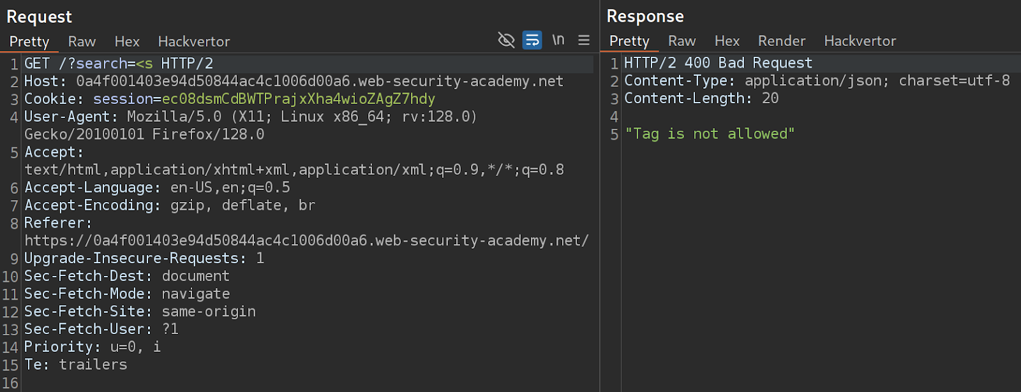Open the Request Raw tab
This screenshot has width=1021, height=392.
(x=82, y=41)
